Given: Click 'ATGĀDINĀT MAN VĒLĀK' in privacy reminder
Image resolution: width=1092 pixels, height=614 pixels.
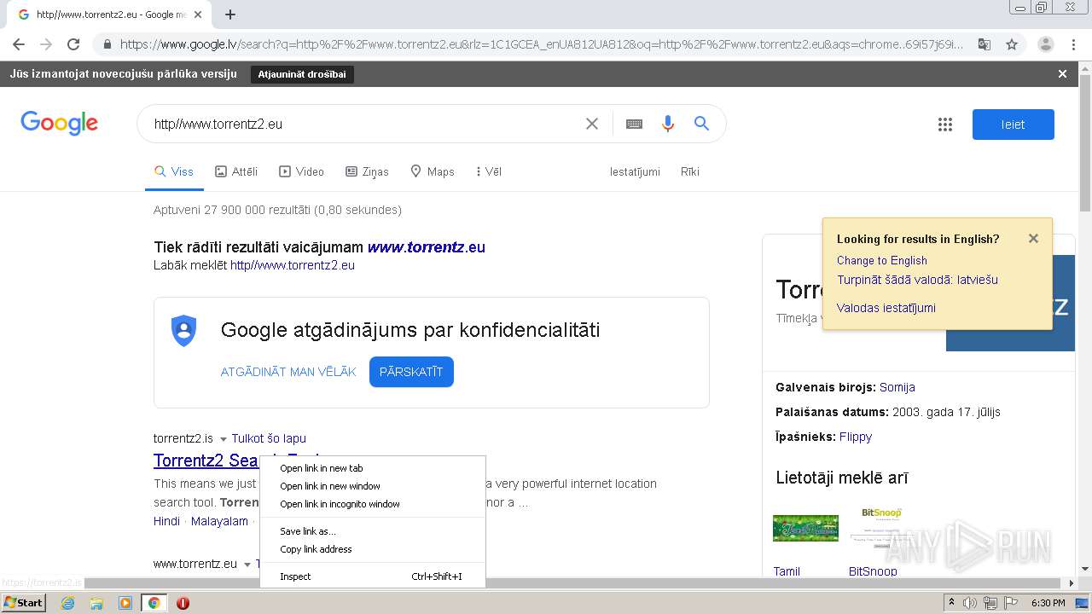Looking at the screenshot, I should pyautogui.click(x=288, y=372).
